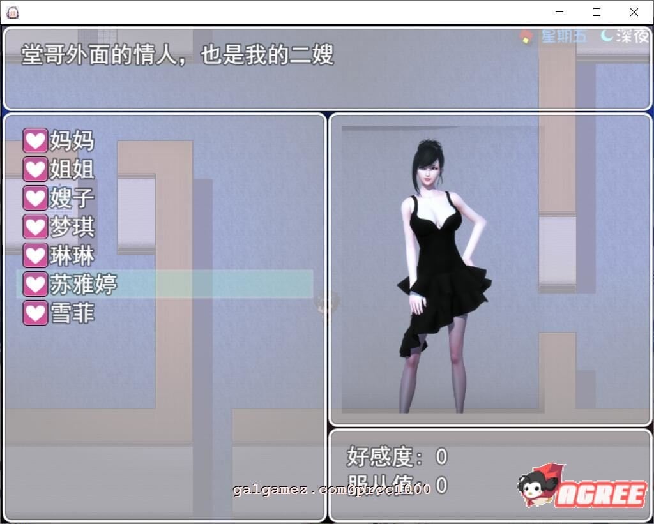
Task: Click the heart icon next to 嫂子
Action: [34, 197]
